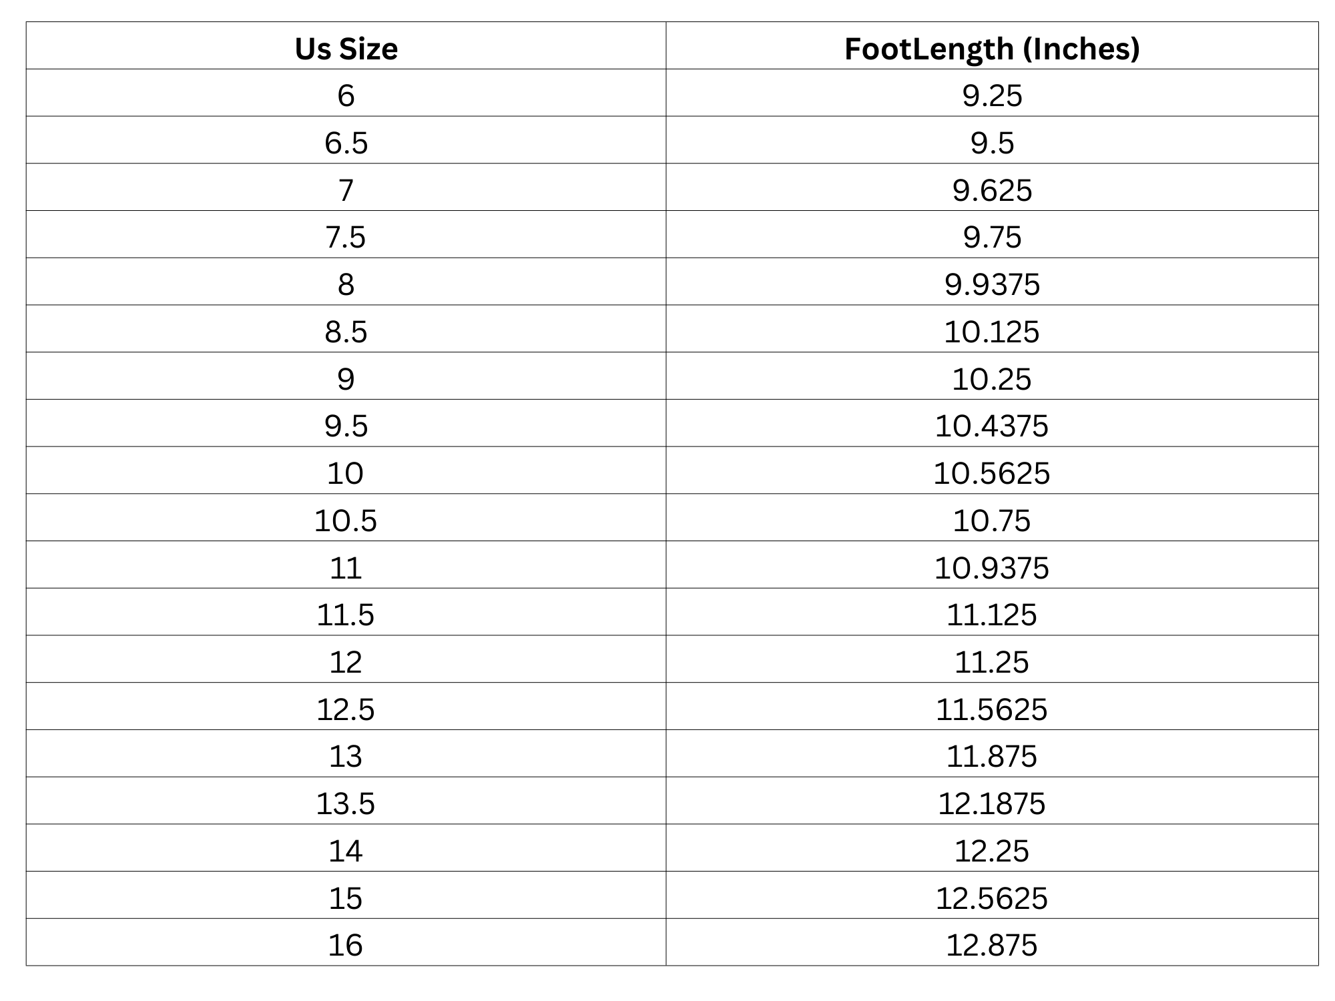Click the US size 7.5 cell
1335x1001 pixels.
346,234
